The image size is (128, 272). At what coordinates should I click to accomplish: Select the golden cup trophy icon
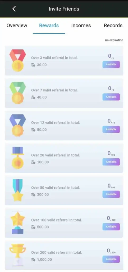17,255
